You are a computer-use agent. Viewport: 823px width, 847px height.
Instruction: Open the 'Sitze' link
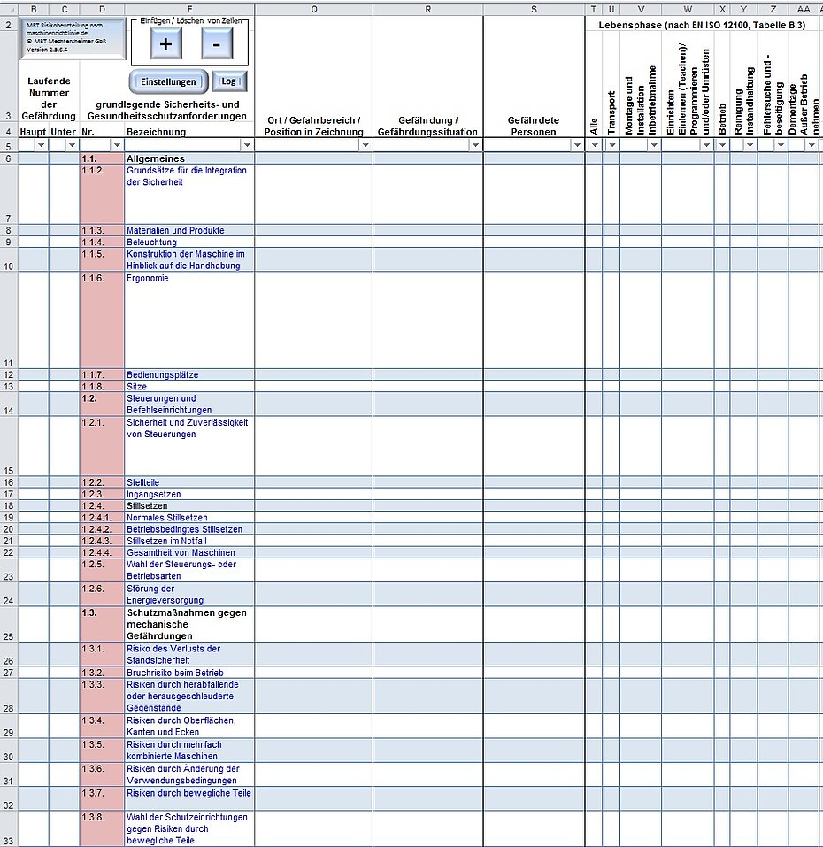[136, 386]
